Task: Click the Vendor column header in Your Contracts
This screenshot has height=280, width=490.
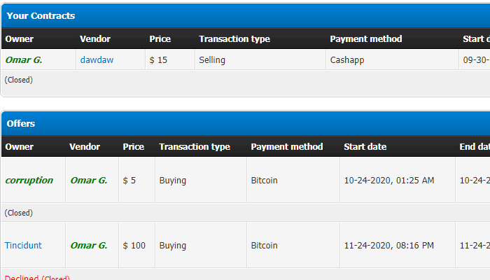Action: pos(95,39)
